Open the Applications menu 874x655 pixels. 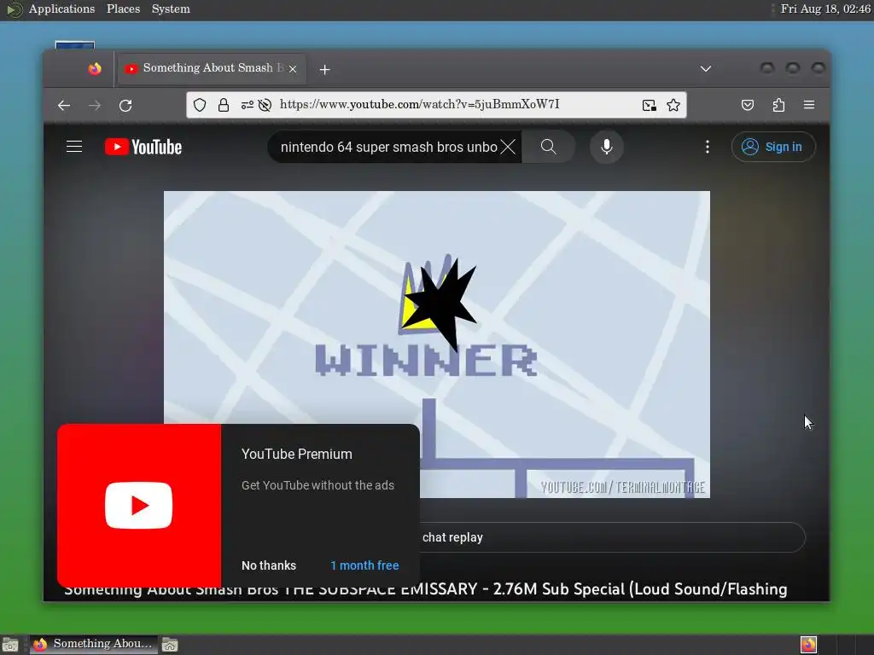coord(61,9)
